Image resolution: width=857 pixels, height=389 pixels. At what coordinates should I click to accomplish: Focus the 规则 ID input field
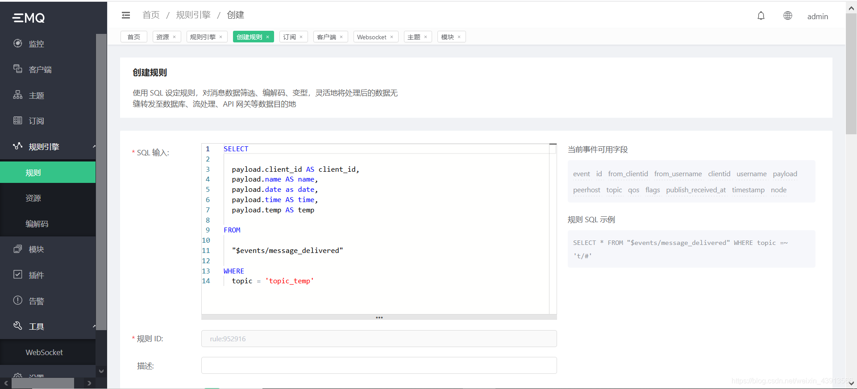(x=379, y=339)
